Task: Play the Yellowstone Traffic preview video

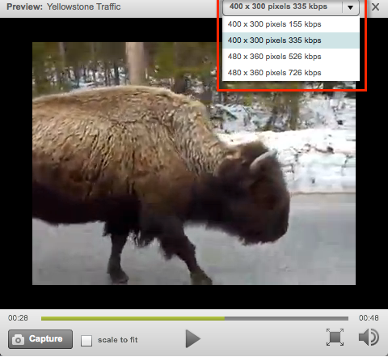Action: pos(193,338)
